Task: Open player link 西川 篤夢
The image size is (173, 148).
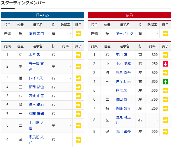Action: click(123, 132)
